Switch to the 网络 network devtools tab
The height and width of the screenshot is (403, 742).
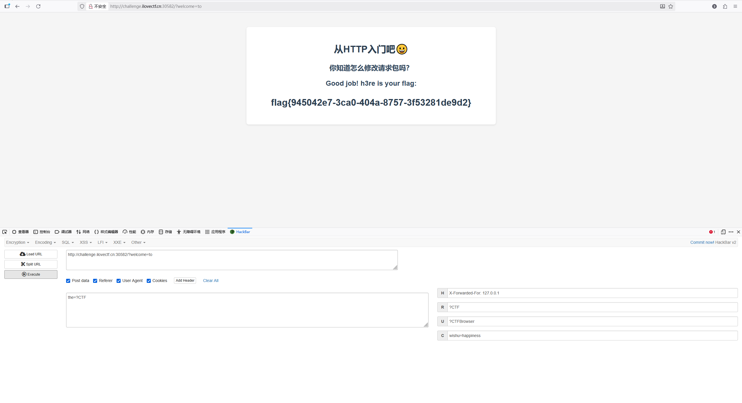pos(83,232)
